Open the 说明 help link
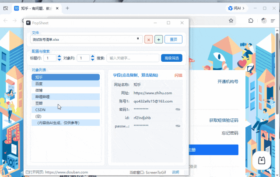This screenshot has width=280, height=177. [175, 172]
